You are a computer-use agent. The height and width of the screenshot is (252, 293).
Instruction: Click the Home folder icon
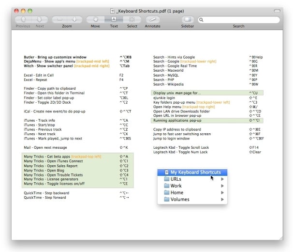click(166, 192)
